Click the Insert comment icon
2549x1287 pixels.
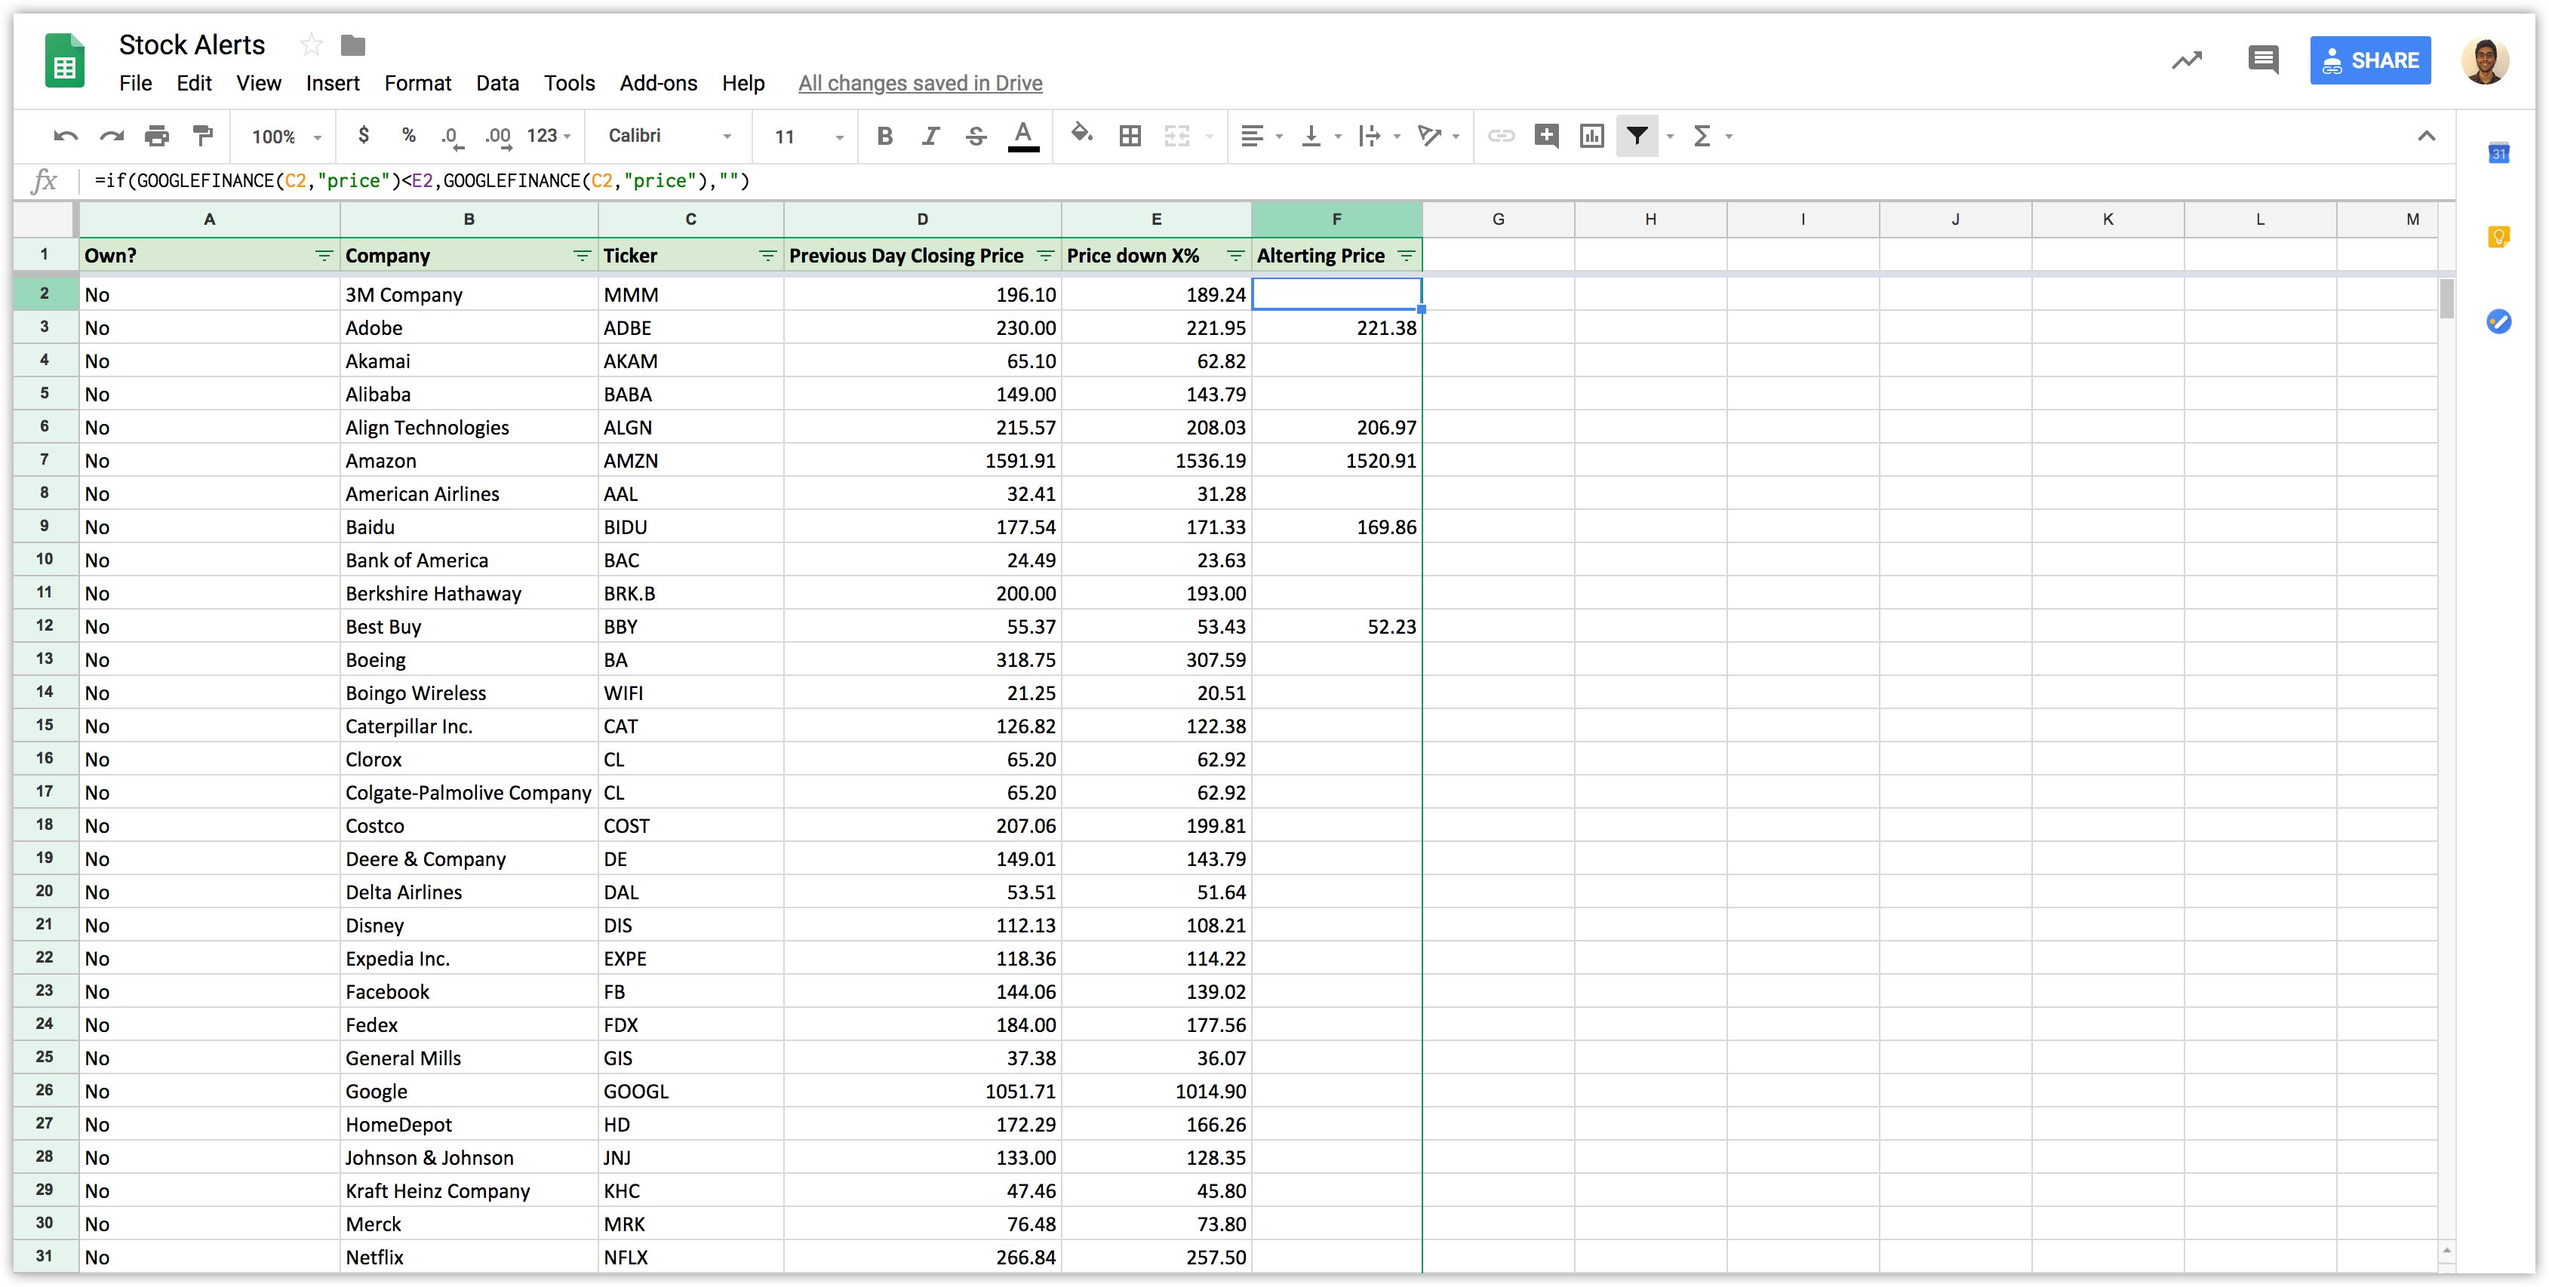click(1547, 137)
